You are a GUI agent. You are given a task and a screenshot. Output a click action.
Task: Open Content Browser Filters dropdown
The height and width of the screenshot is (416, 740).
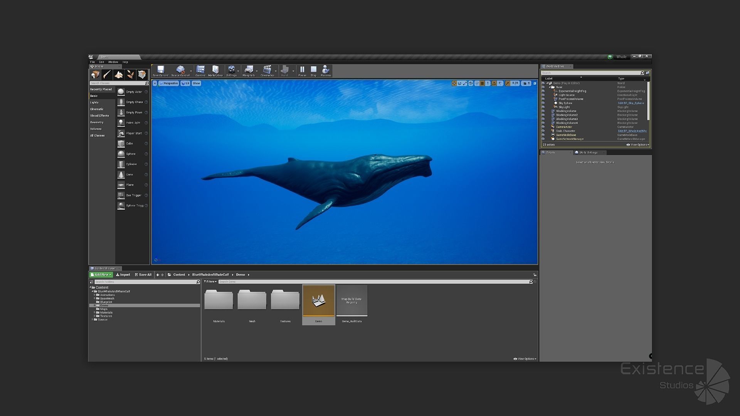click(x=210, y=282)
